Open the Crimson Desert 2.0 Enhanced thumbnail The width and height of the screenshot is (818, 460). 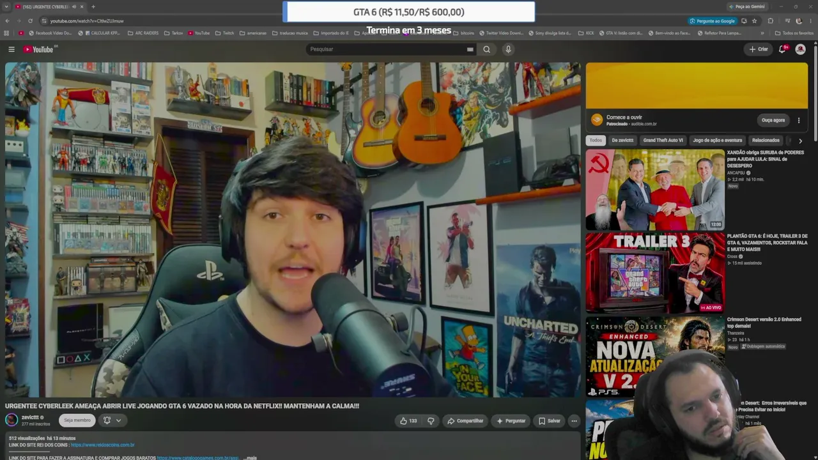pos(655,356)
